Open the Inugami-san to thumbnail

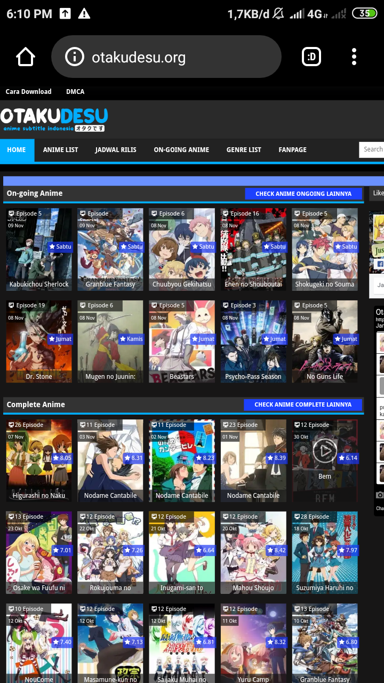[x=182, y=553]
